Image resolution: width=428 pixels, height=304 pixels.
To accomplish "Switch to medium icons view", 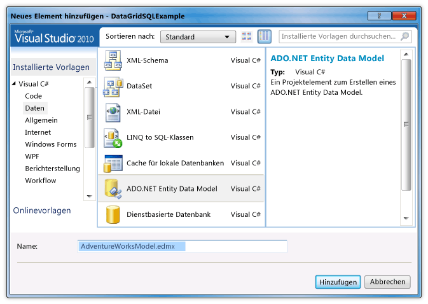I will pos(264,36).
